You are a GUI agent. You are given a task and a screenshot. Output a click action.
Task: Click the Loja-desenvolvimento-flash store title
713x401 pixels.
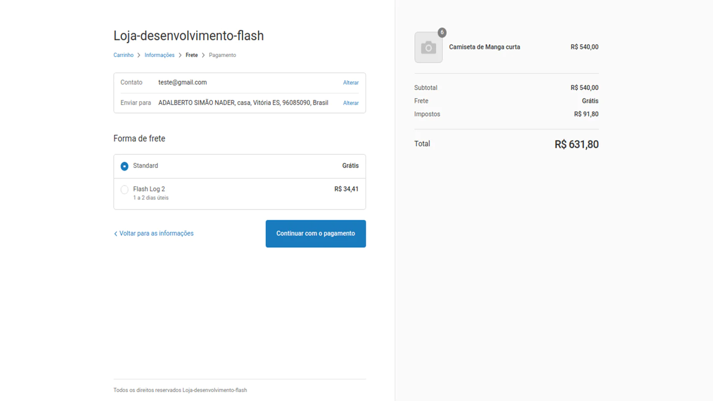coord(188,36)
